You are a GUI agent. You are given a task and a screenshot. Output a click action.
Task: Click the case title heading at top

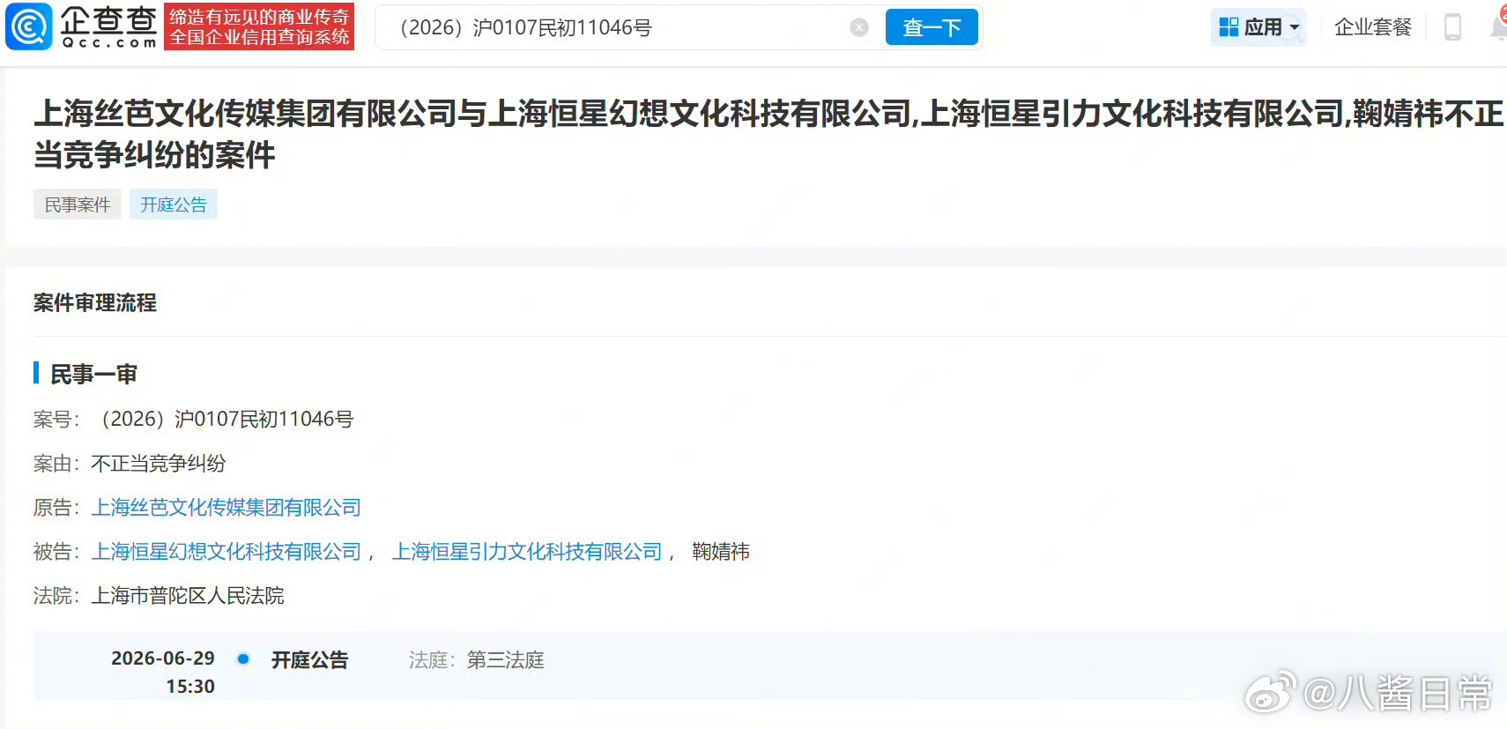pos(768,134)
